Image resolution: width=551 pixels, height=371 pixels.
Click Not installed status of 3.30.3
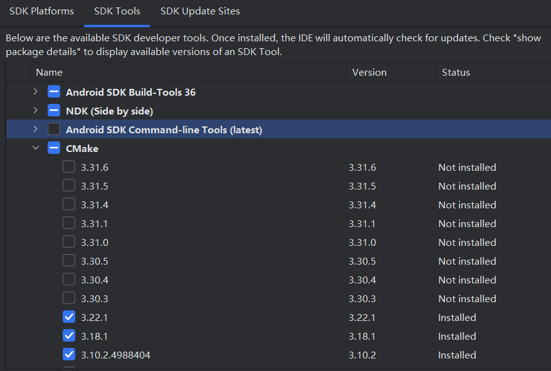(x=467, y=299)
